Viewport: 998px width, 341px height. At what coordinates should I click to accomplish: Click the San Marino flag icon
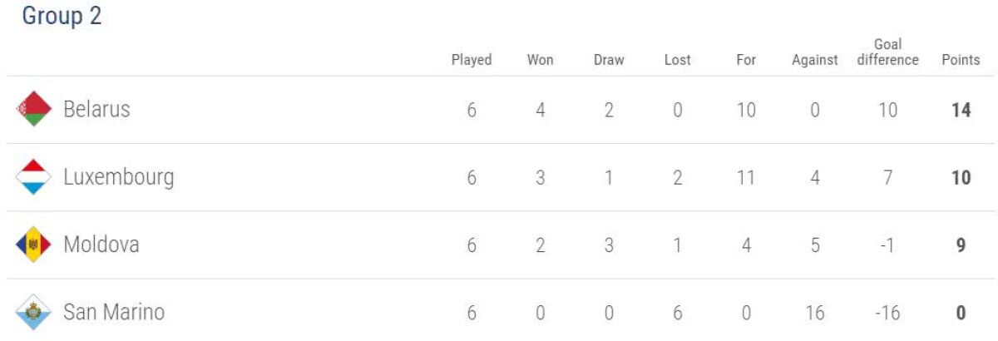34,312
